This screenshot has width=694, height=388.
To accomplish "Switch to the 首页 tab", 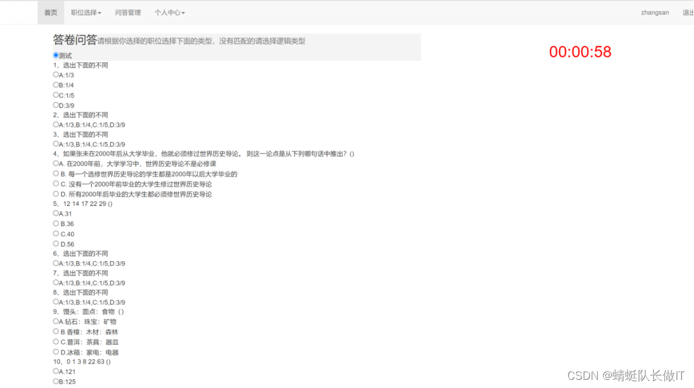I will tap(50, 12).
